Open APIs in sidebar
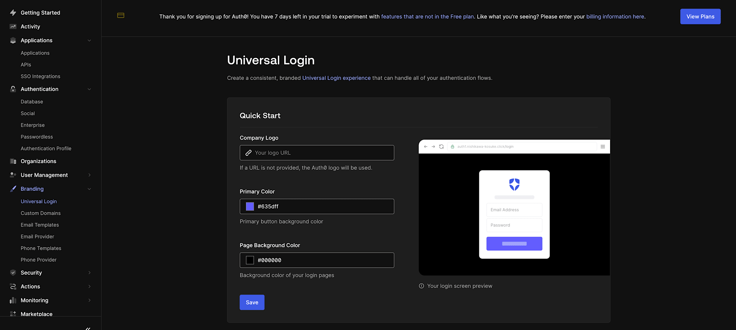The width and height of the screenshot is (736, 330). tap(26, 64)
